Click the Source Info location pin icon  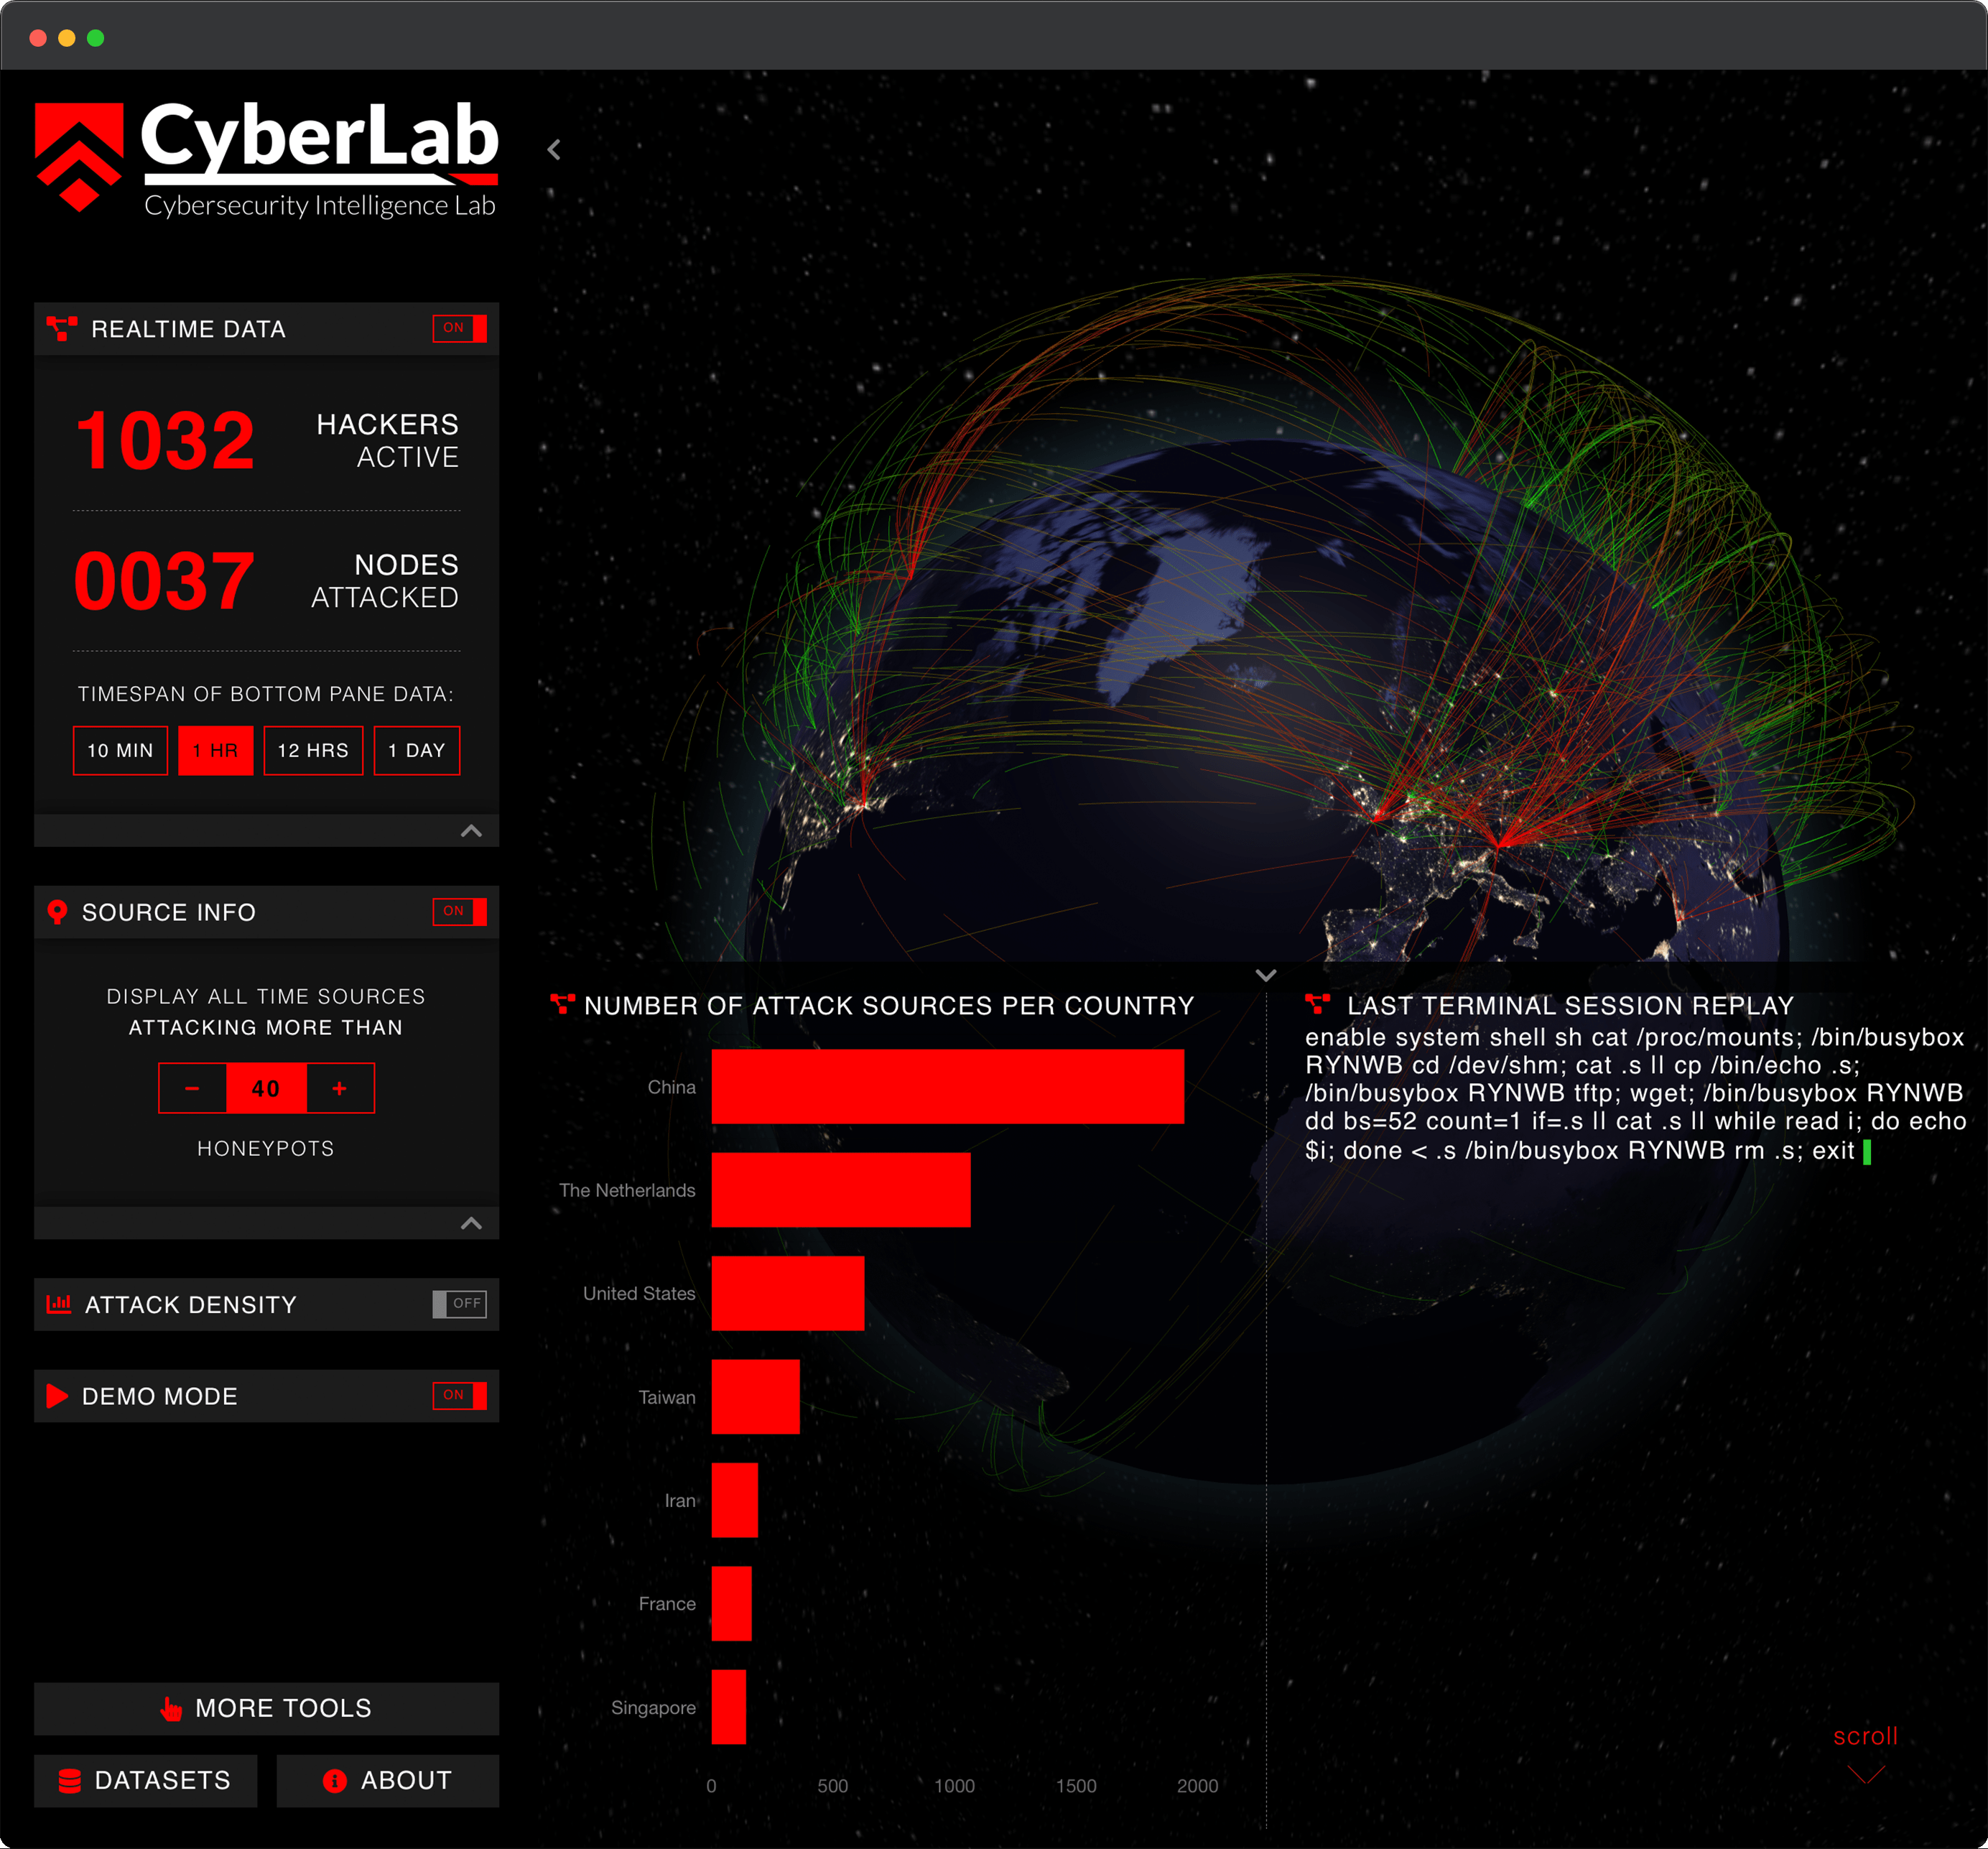tap(57, 912)
